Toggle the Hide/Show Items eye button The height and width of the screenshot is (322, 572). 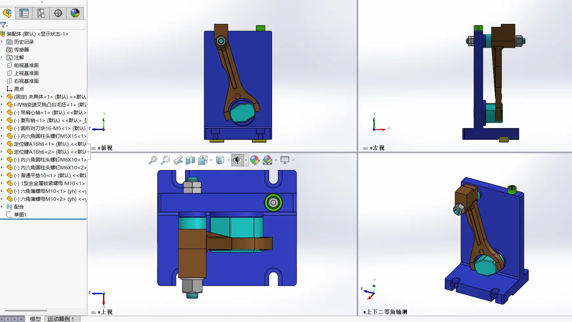pyautogui.click(x=237, y=160)
